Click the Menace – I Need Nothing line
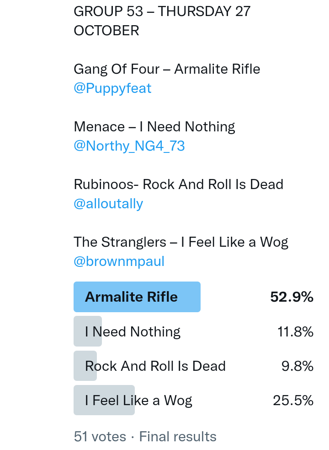This screenshot has height=450, width=329. point(154,127)
